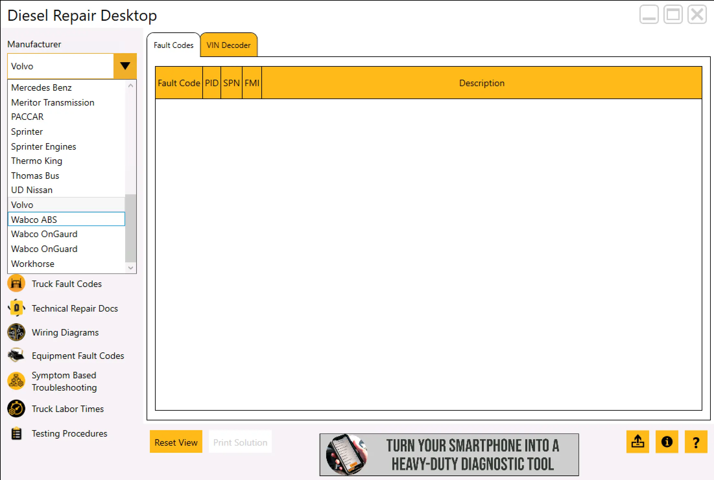Click the dropdown list scroll down arrow

pos(131,268)
